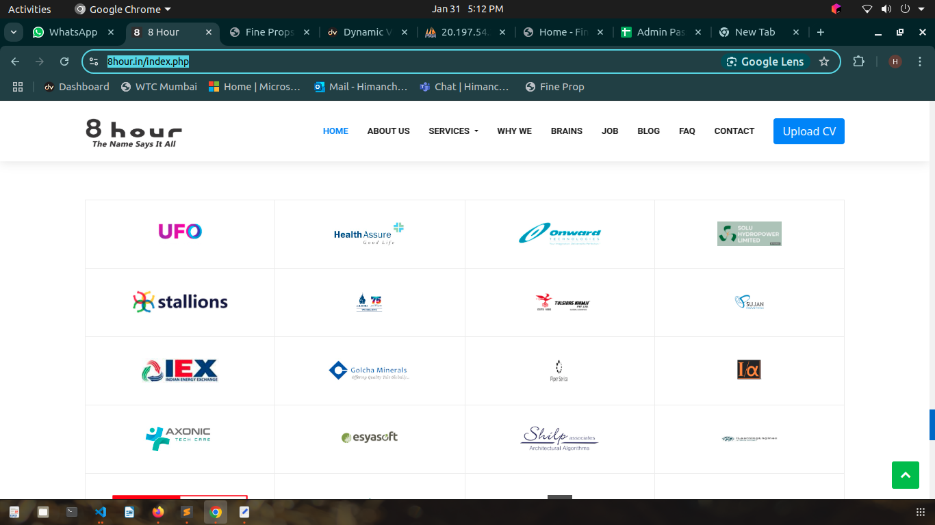Open the Chrome profile avatar H
The image size is (935, 525).
[x=895, y=62]
